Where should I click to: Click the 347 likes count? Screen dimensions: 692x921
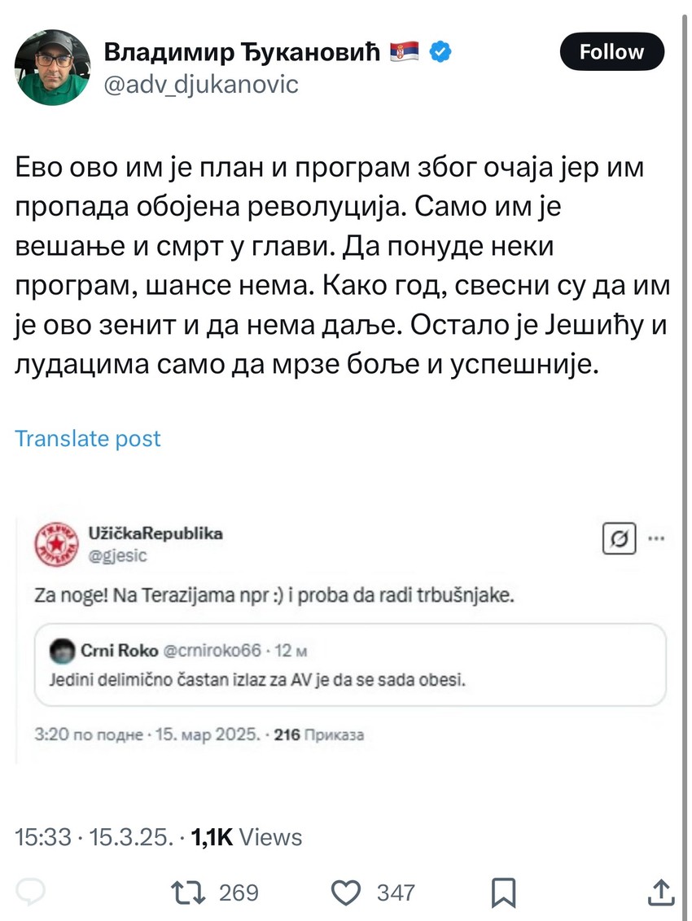(x=396, y=892)
